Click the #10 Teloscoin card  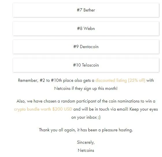[x=86, y=65]
